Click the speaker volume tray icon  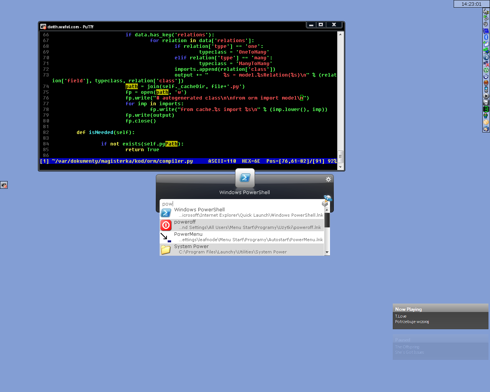(x=486, y=24)
